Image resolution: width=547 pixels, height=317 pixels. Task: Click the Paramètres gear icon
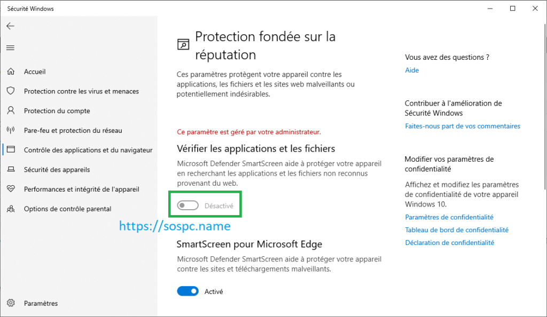10,303
